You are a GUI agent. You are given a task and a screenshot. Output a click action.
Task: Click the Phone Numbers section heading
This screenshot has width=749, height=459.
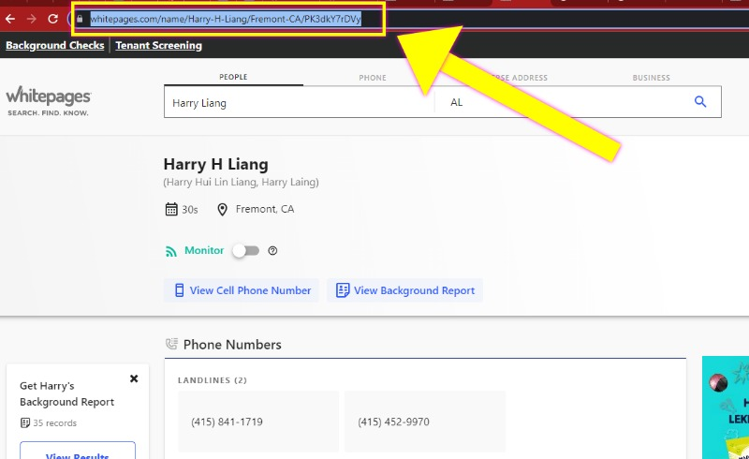[x=232, y=345]
